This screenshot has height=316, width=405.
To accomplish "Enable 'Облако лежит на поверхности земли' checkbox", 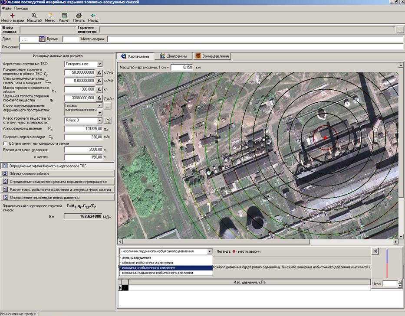I will 5,143.
